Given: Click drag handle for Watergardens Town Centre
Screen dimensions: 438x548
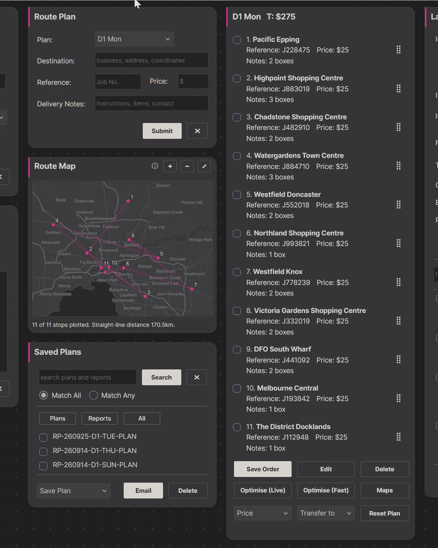Looking at the screenshot, I should (x=399, y=166).
